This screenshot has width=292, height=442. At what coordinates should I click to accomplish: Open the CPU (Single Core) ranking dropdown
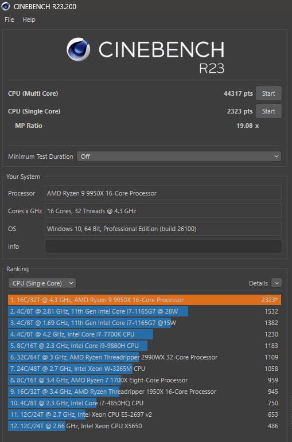pyautogui.click(x=42, y=283)
